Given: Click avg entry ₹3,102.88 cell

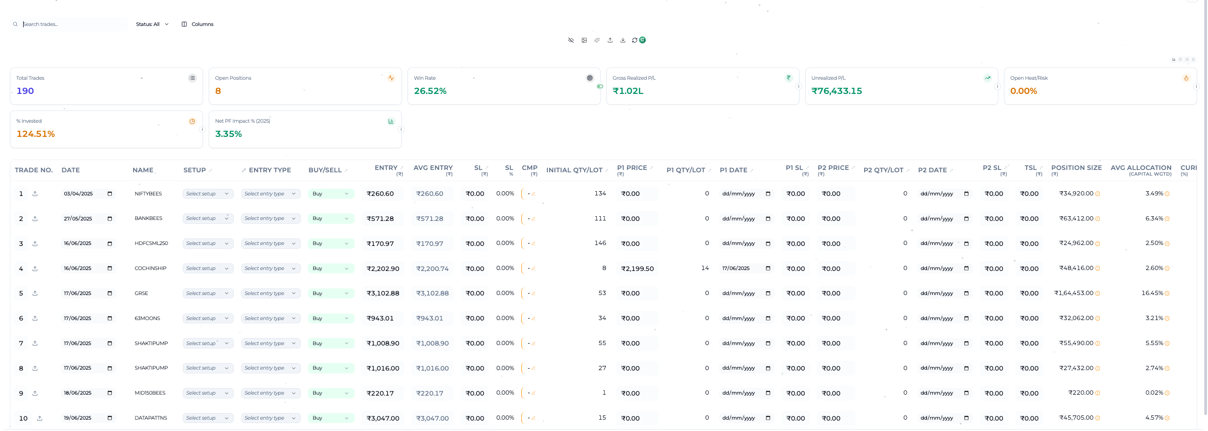Looking at the screenshot, I should (x=432, y=293).
